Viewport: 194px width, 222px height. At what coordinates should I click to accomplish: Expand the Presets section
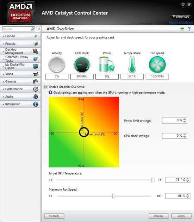(20, 44)
